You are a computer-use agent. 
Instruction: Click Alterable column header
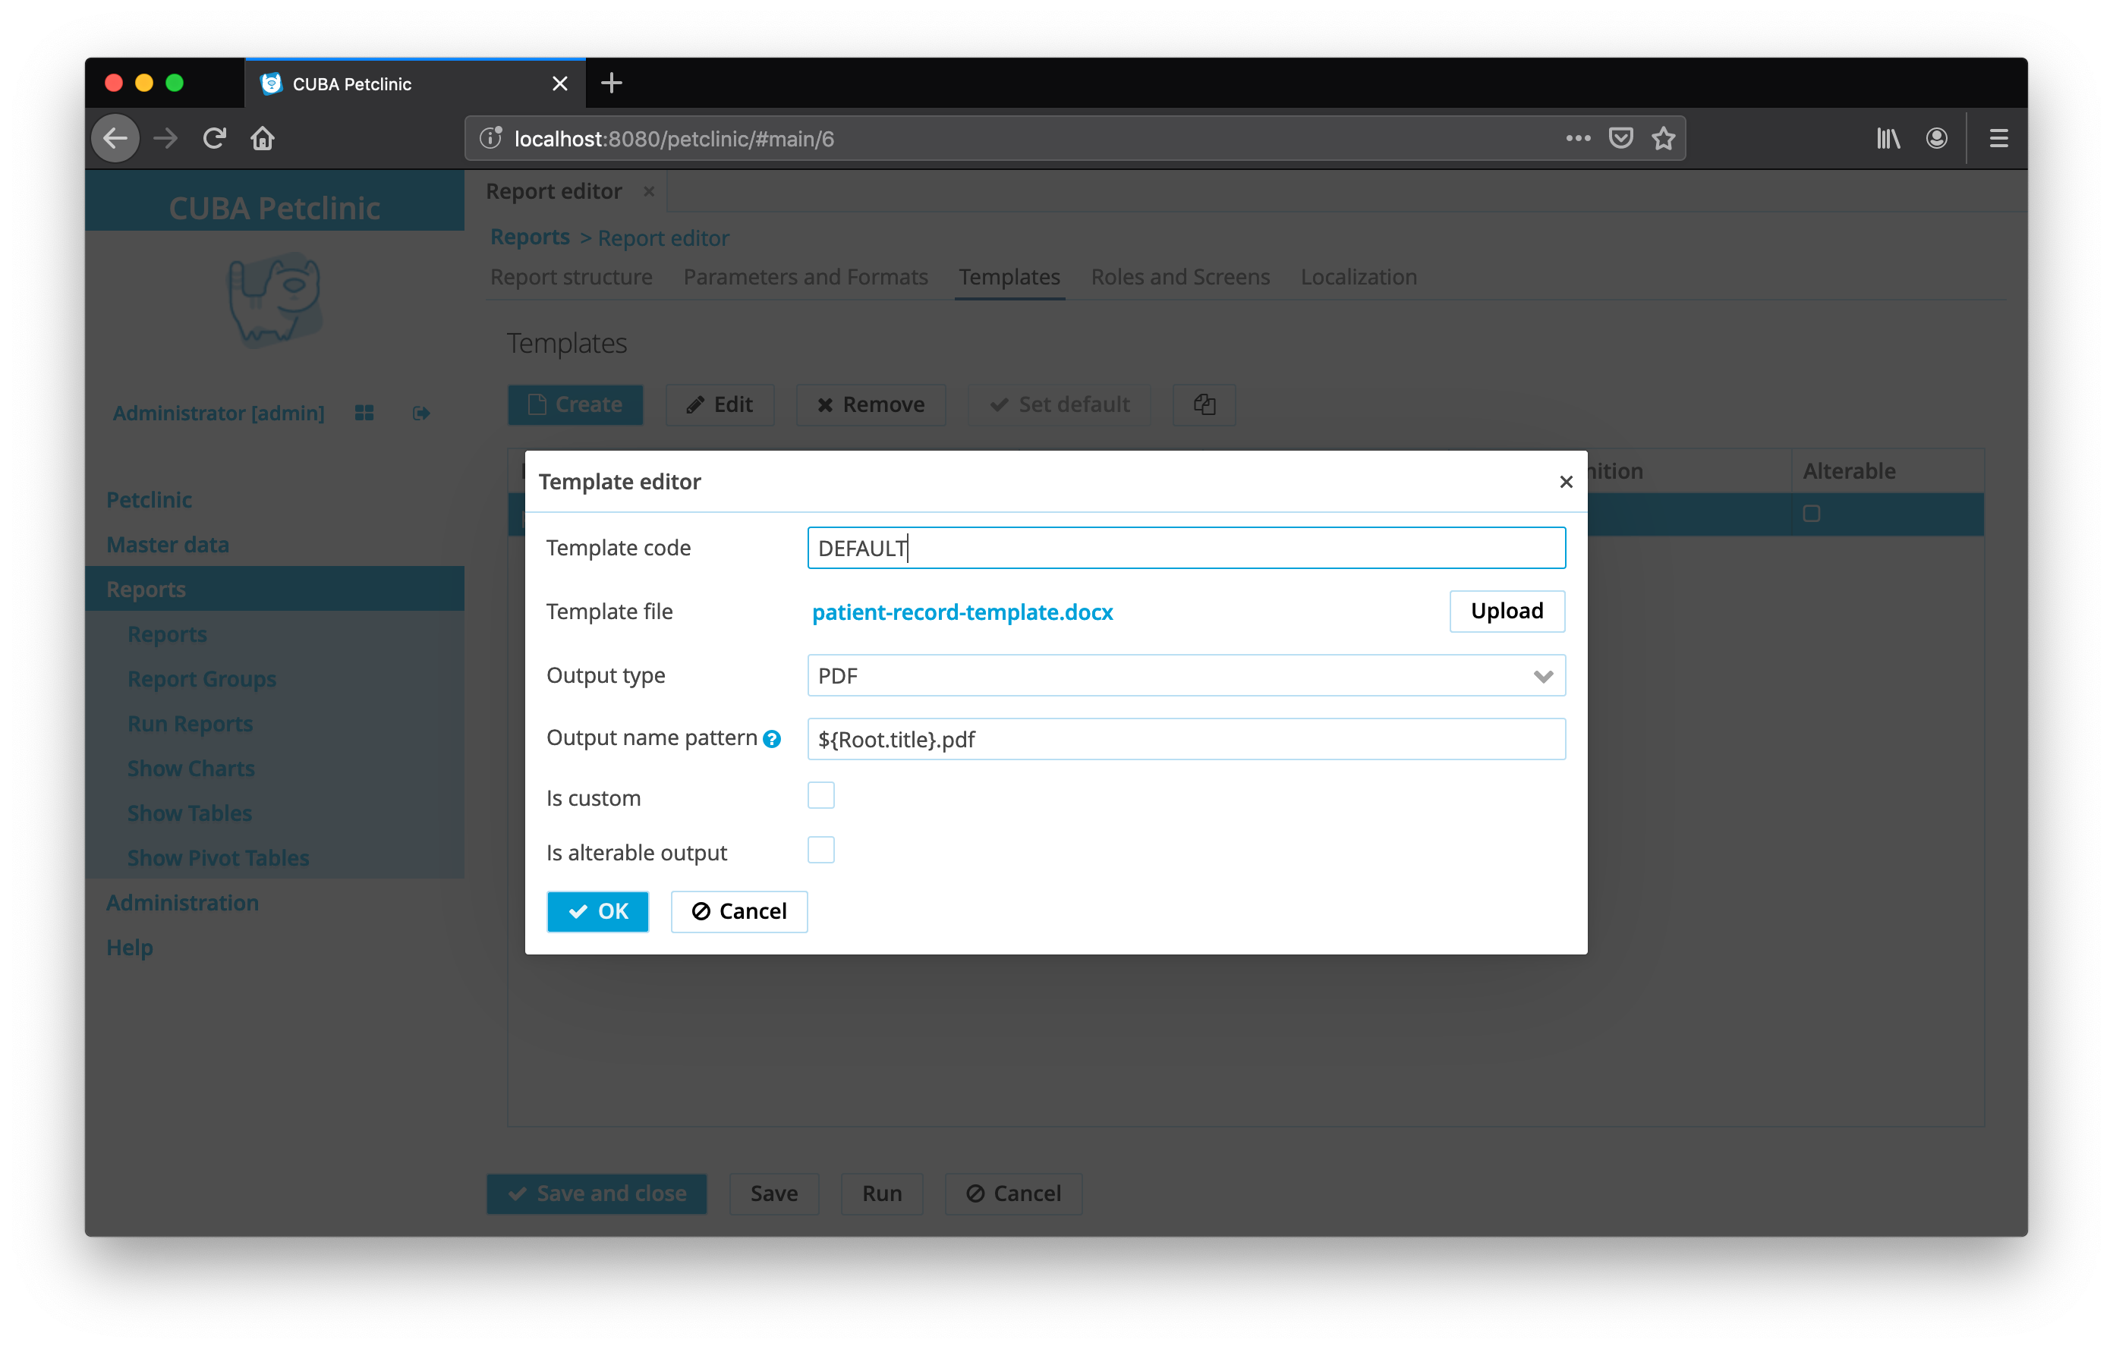pos(1887,471)
